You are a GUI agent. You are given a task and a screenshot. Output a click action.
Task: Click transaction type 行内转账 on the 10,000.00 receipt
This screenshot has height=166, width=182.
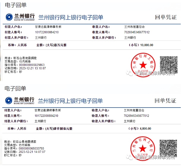tap(25, 61)
